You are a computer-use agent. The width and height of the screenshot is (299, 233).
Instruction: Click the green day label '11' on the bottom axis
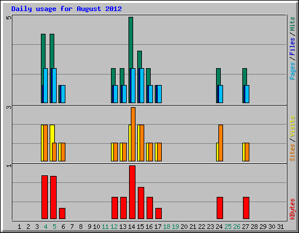click(105, 227)
